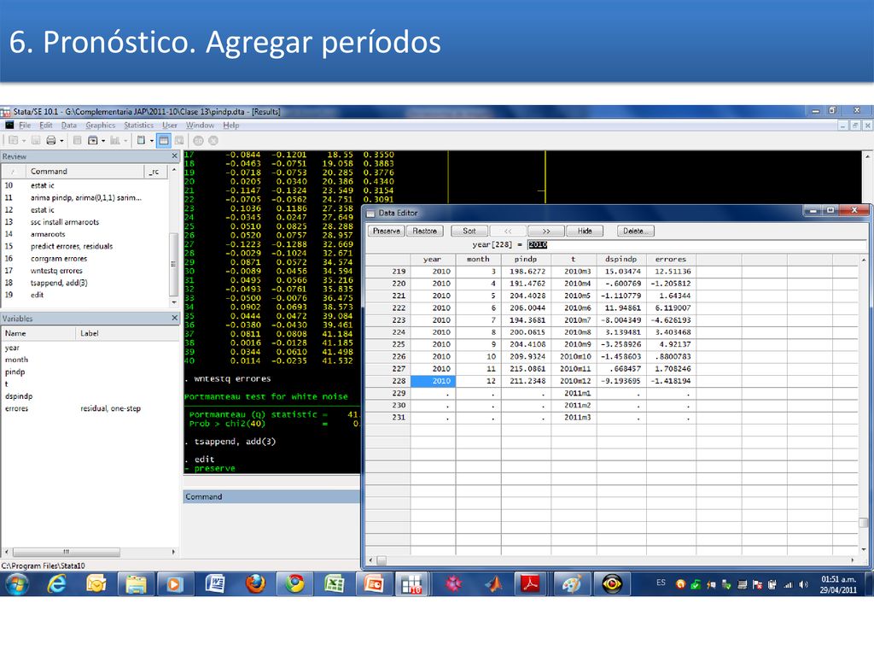Click the 'errores' variable in Variables panel
Screen dimensions: 874x656
[x=17, y=408]
